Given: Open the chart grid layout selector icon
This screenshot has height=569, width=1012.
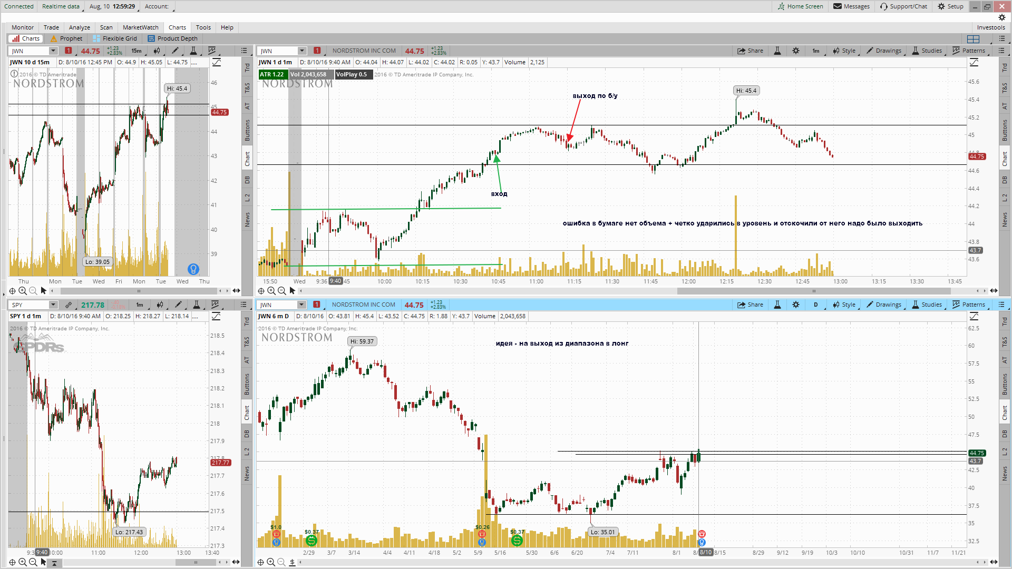Looking at the screenshot, I should (974, 38).
